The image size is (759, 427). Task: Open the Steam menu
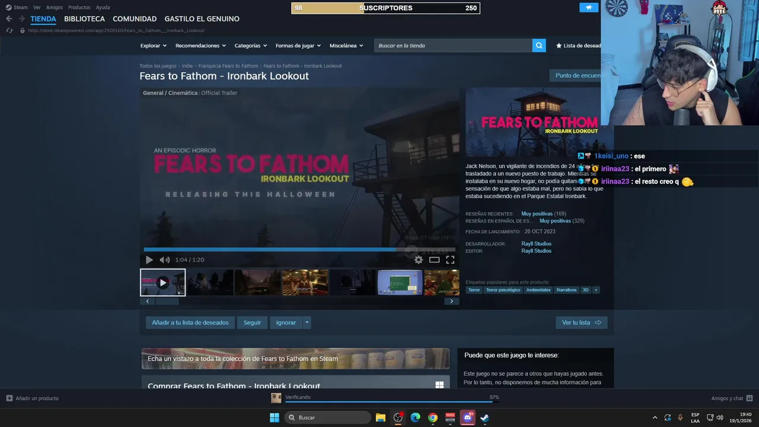17,8
